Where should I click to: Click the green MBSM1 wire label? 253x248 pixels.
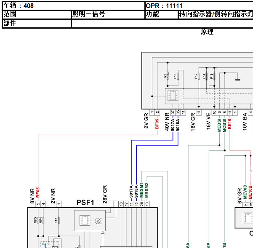(x=141, y=190)
